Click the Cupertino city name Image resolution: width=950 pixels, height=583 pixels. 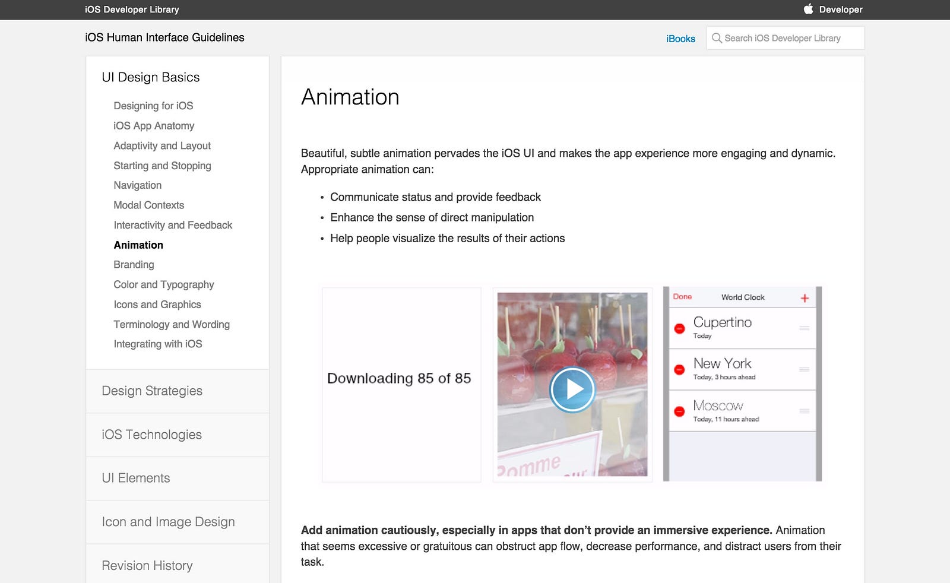[723, 322]
